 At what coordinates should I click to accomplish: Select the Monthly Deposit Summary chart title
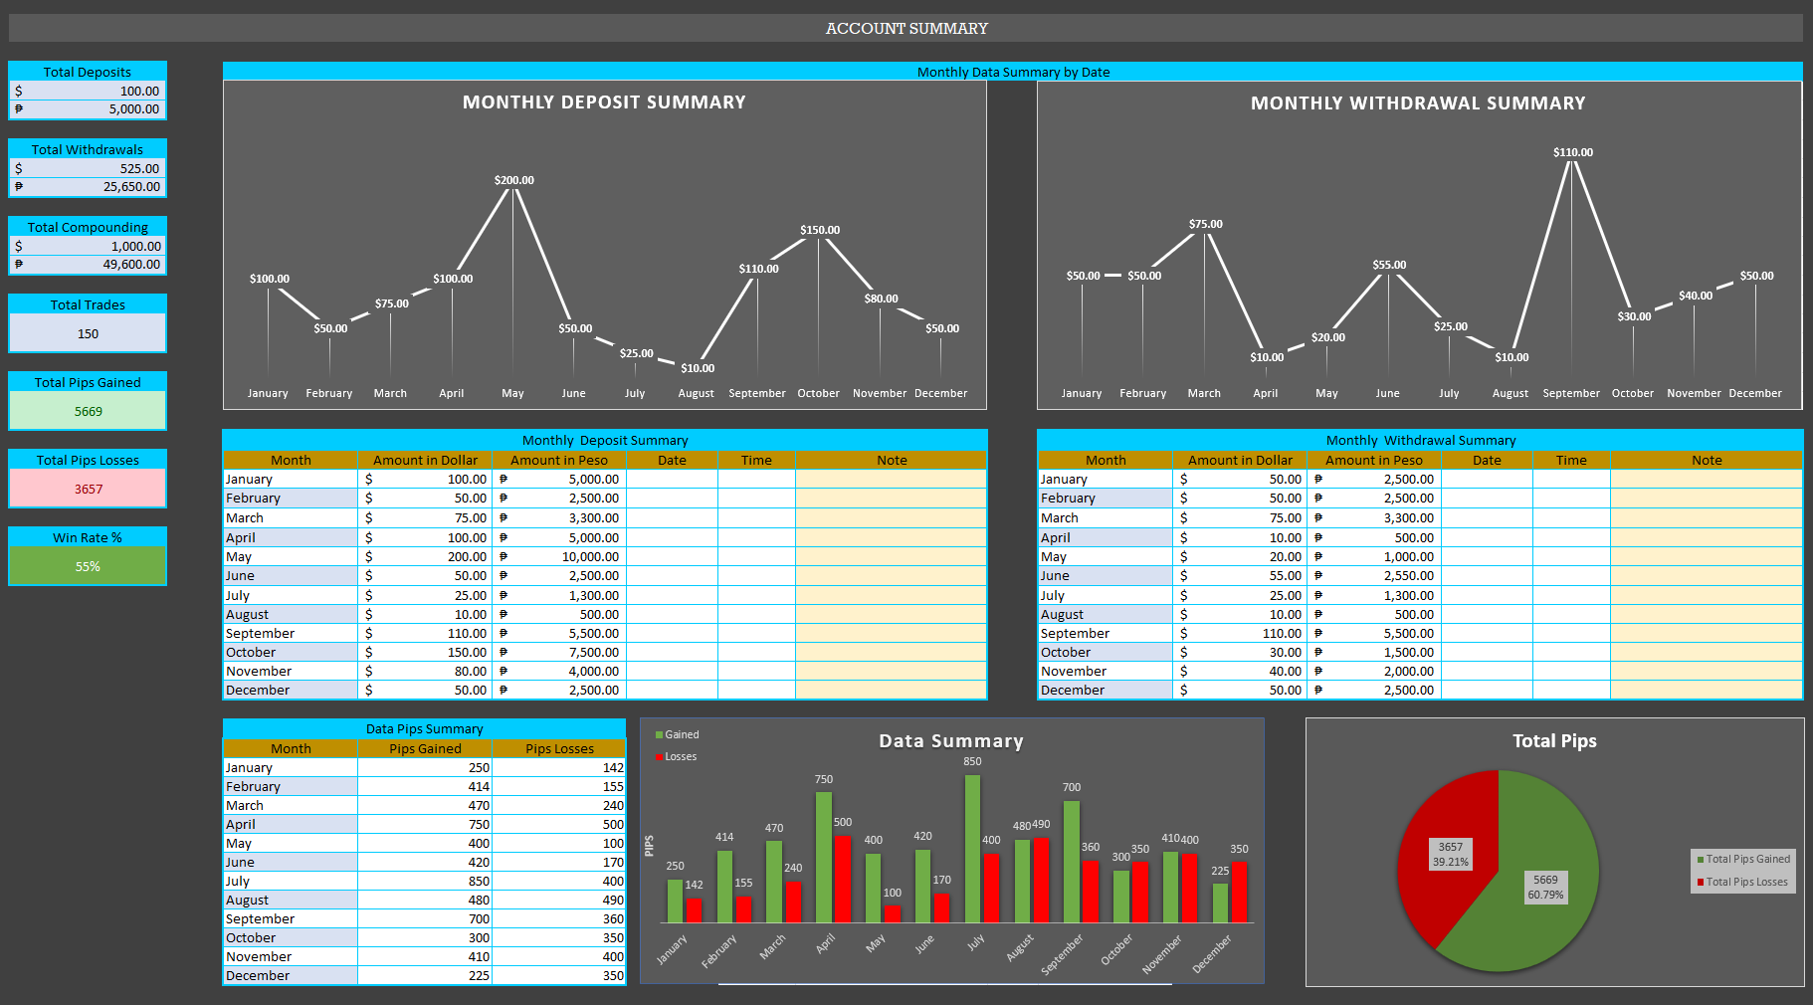(604, 102)
